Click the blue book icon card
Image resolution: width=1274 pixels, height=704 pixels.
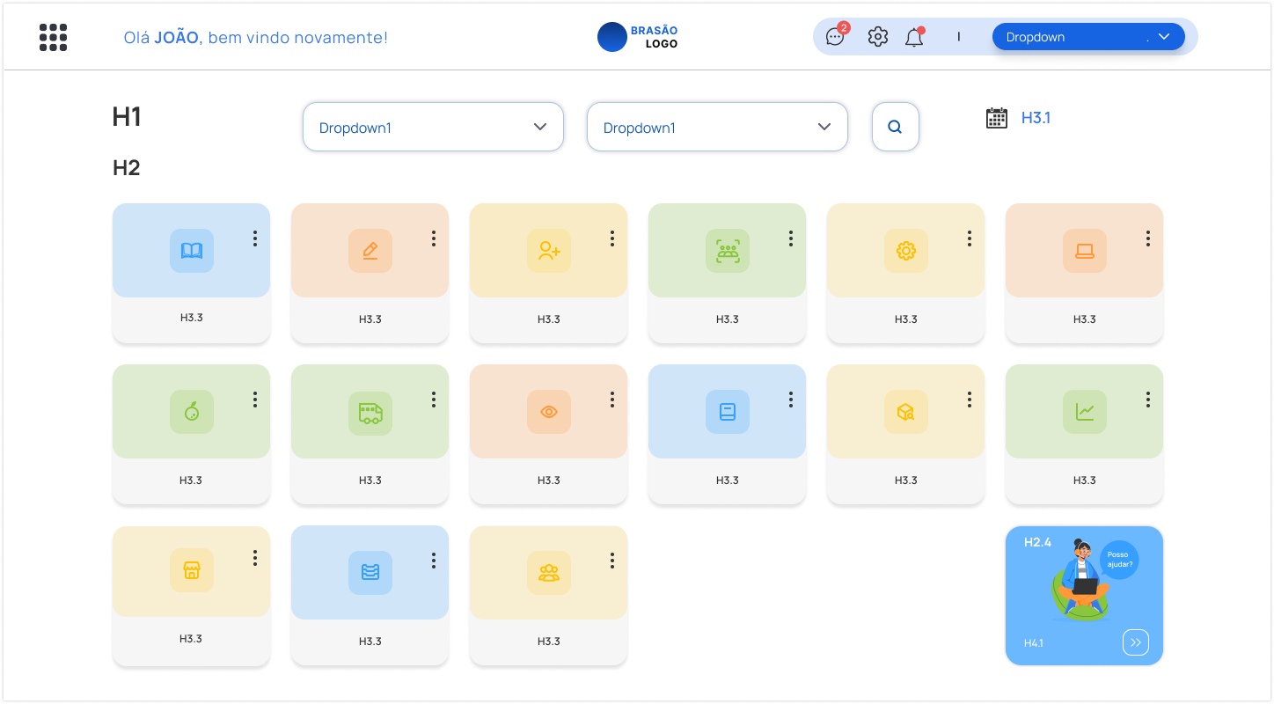(192, 252)
